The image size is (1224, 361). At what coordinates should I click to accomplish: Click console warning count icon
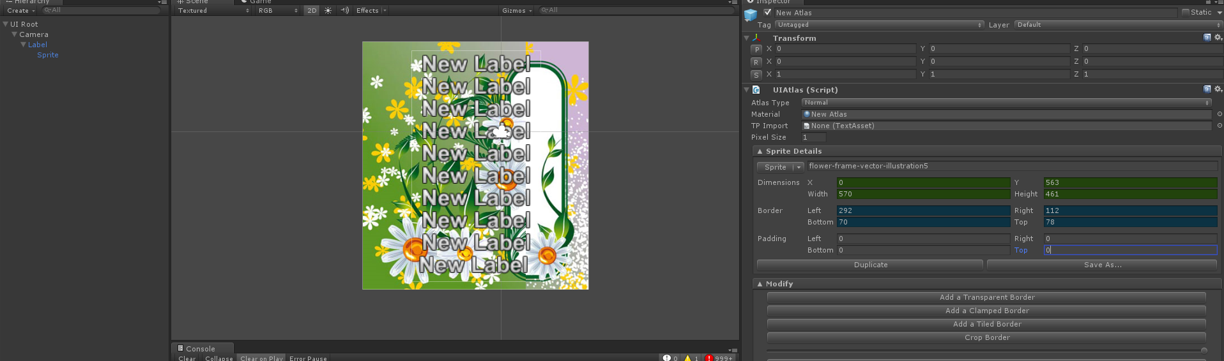(687, 358)
